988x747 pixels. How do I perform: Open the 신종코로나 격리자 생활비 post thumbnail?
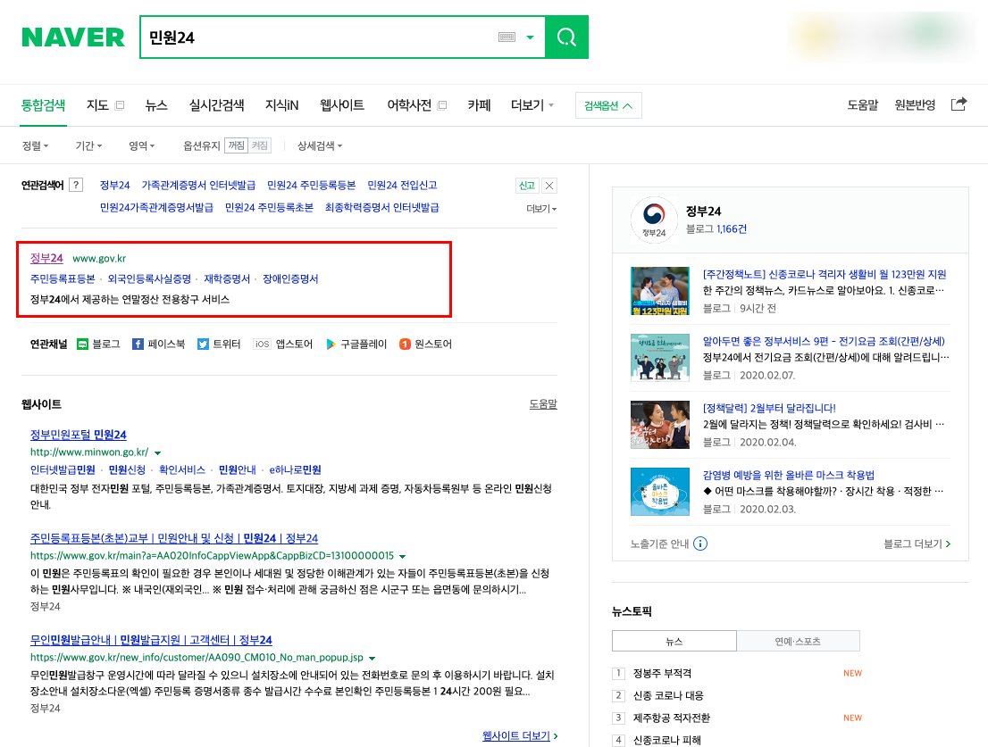click(660, 291)
